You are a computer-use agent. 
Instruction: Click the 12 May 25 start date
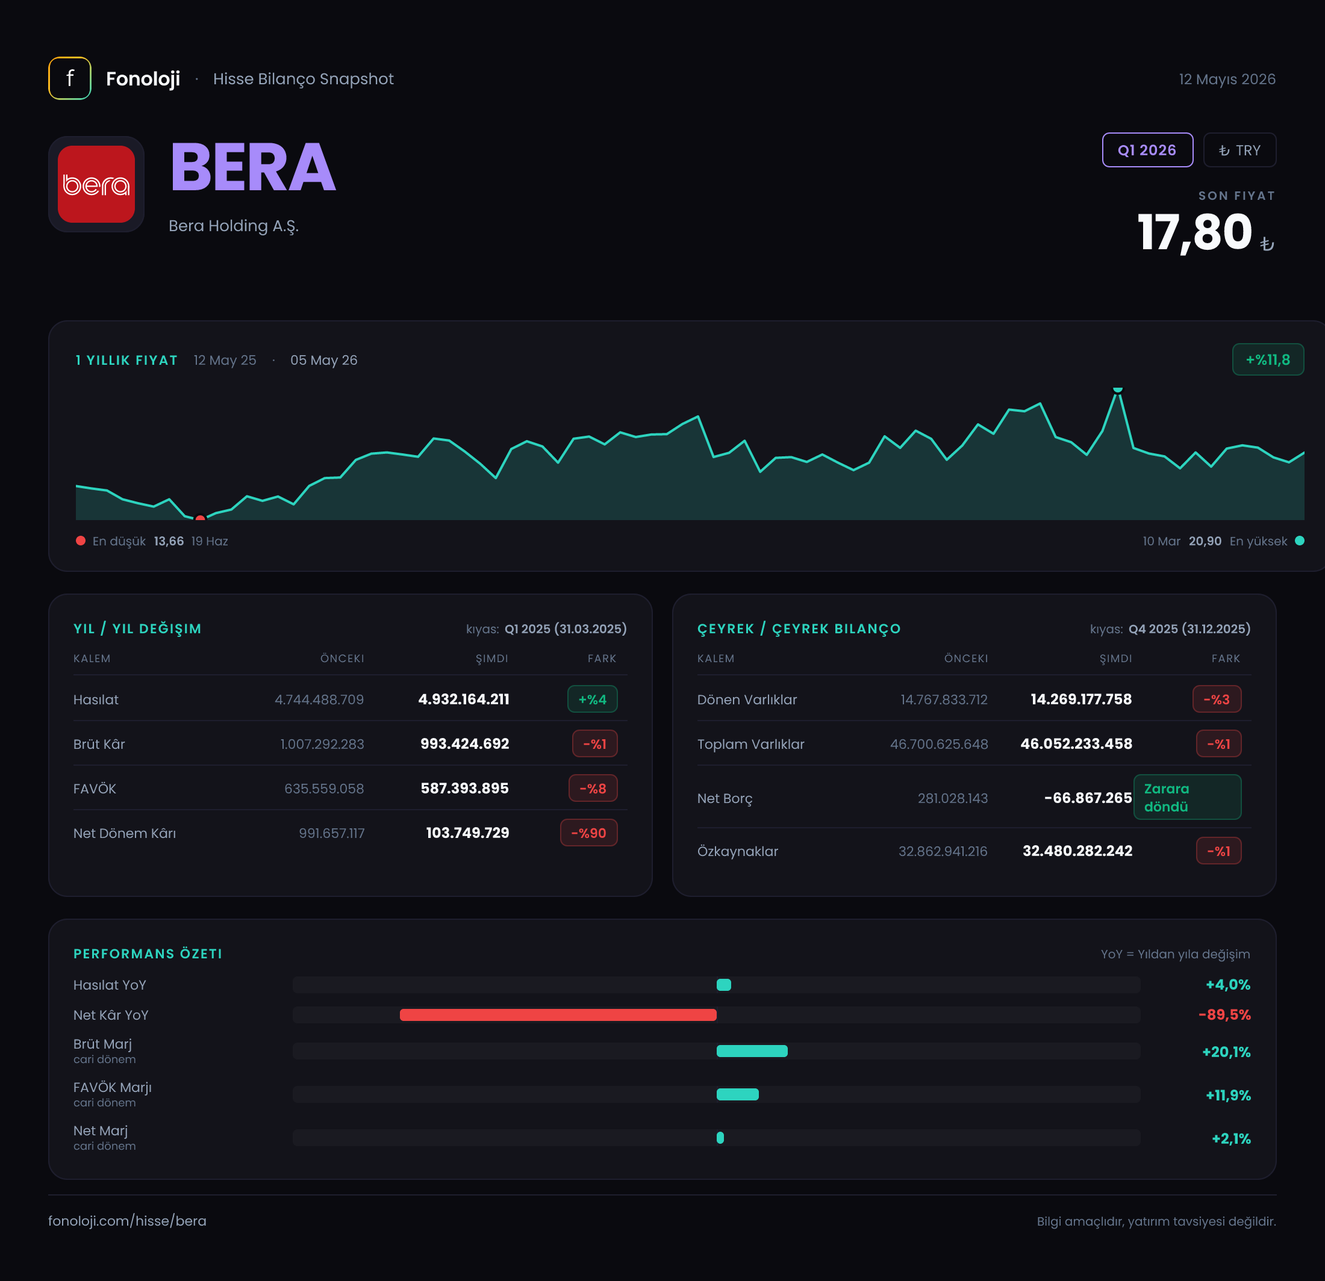coord(225,360)
